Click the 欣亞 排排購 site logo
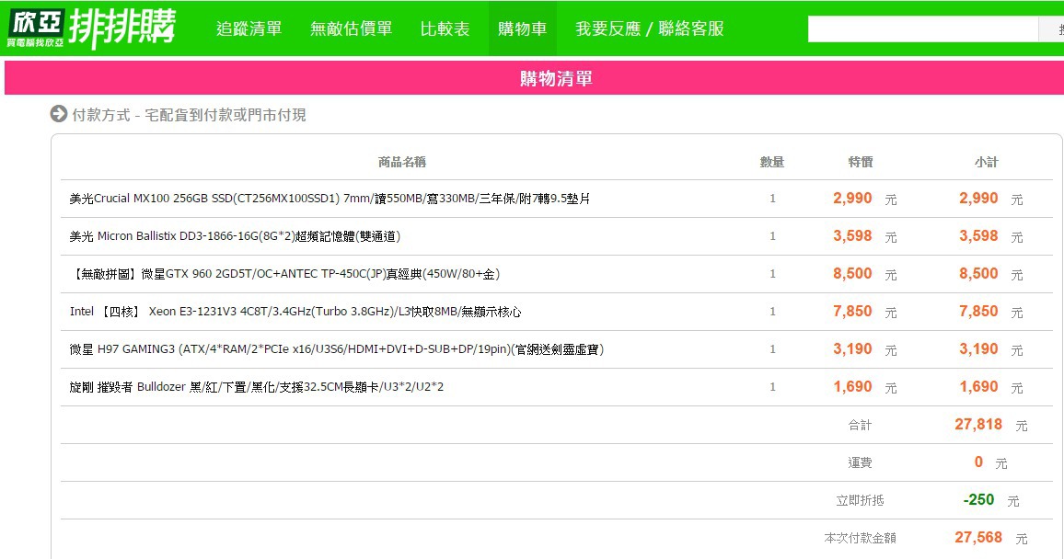Viewport: 1064px width, 559px height. click(x=92, y=29)
